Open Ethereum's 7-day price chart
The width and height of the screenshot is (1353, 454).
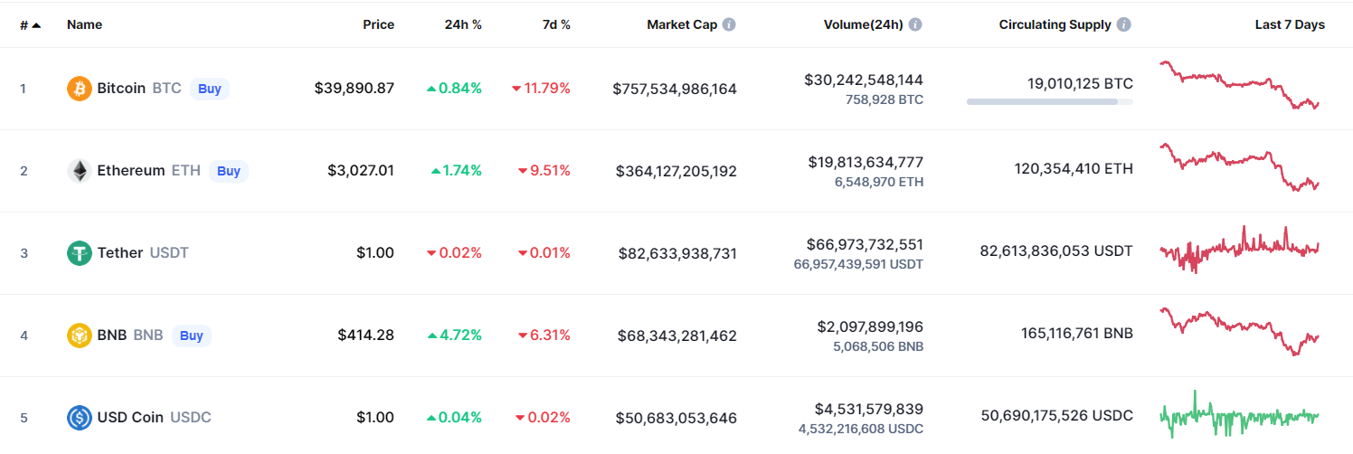[1239, 167]
